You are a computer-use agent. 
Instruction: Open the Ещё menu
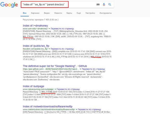79,13
